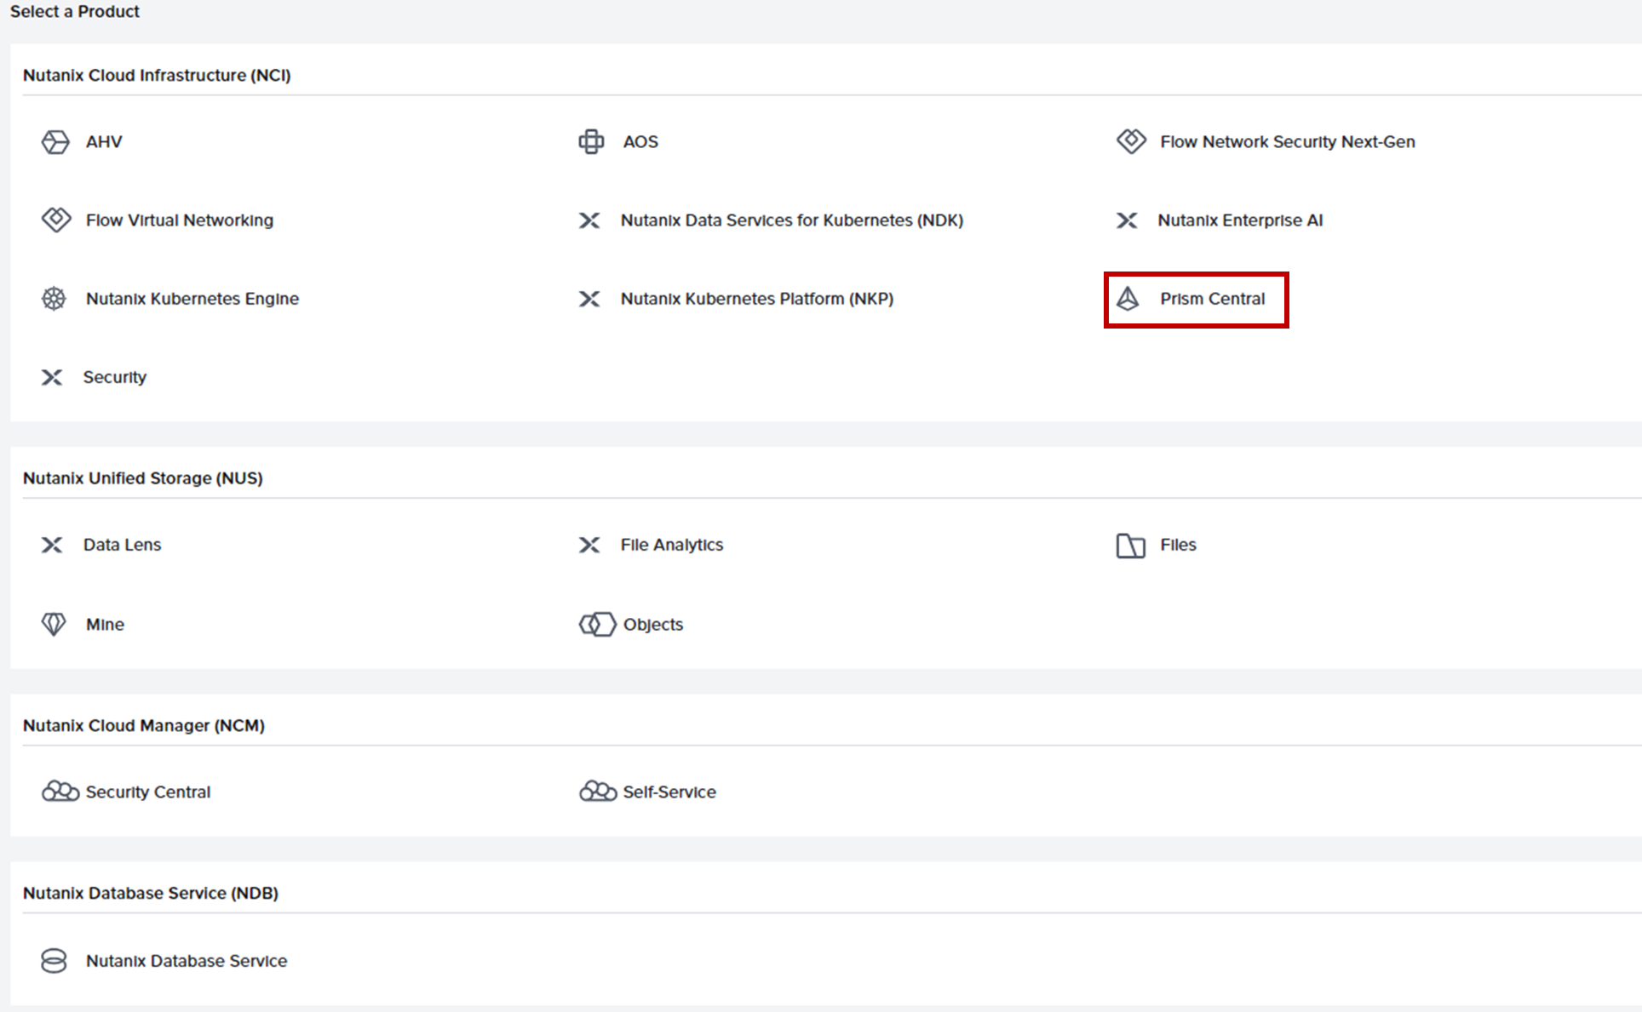1642x1012 pixels.
Task: Click the Security Central cloud icon
Action: [x=60, y=792]
